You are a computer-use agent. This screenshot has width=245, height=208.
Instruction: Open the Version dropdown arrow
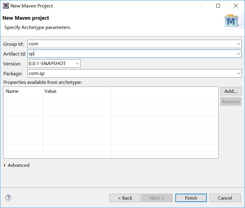pyautogui.click(x=77, y=64)
